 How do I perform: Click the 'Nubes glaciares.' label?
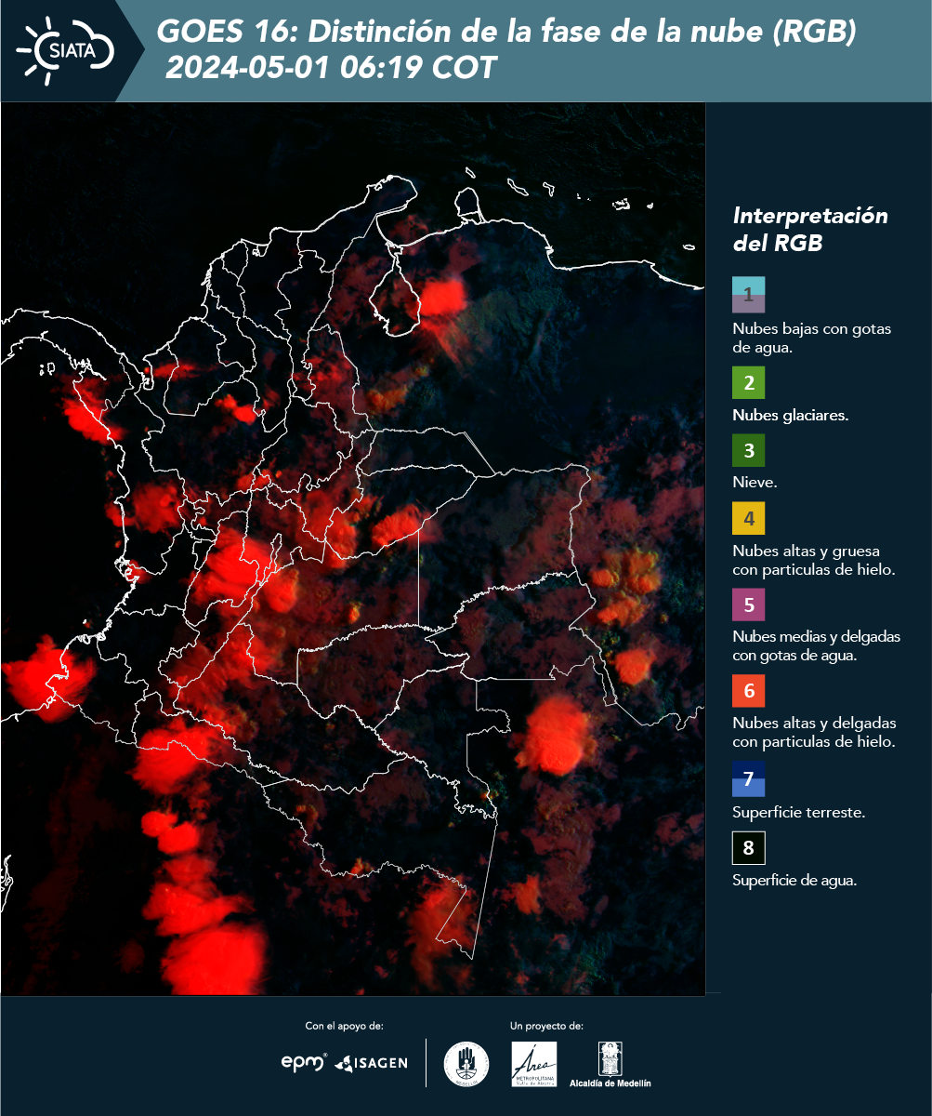[x=790, y=416]
